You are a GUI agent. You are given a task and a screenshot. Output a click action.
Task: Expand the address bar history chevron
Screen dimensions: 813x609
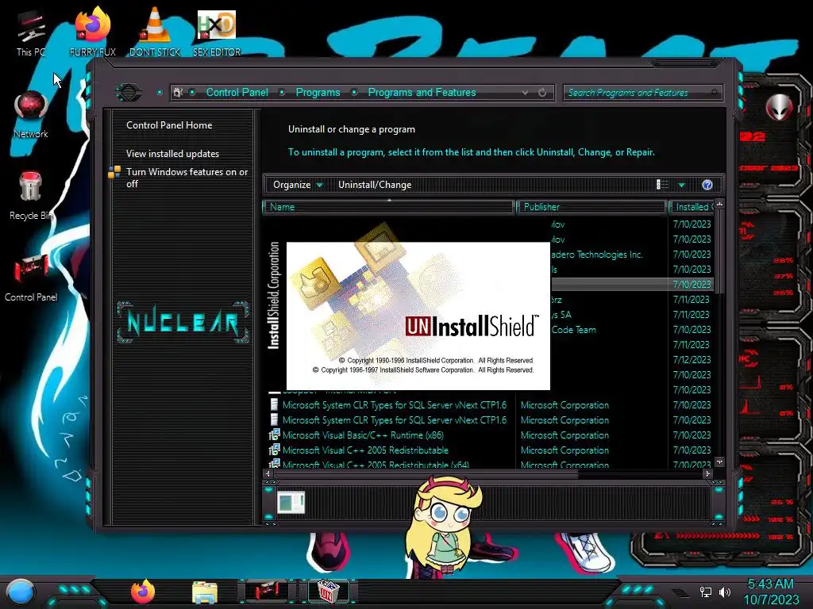click(525, 93)
